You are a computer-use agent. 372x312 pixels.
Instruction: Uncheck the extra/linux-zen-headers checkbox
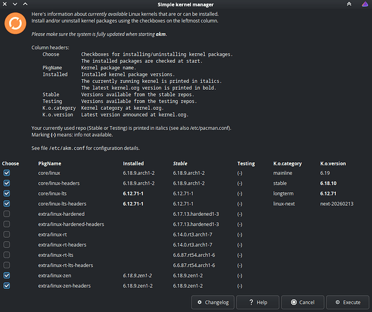click(x=7, y=286)
